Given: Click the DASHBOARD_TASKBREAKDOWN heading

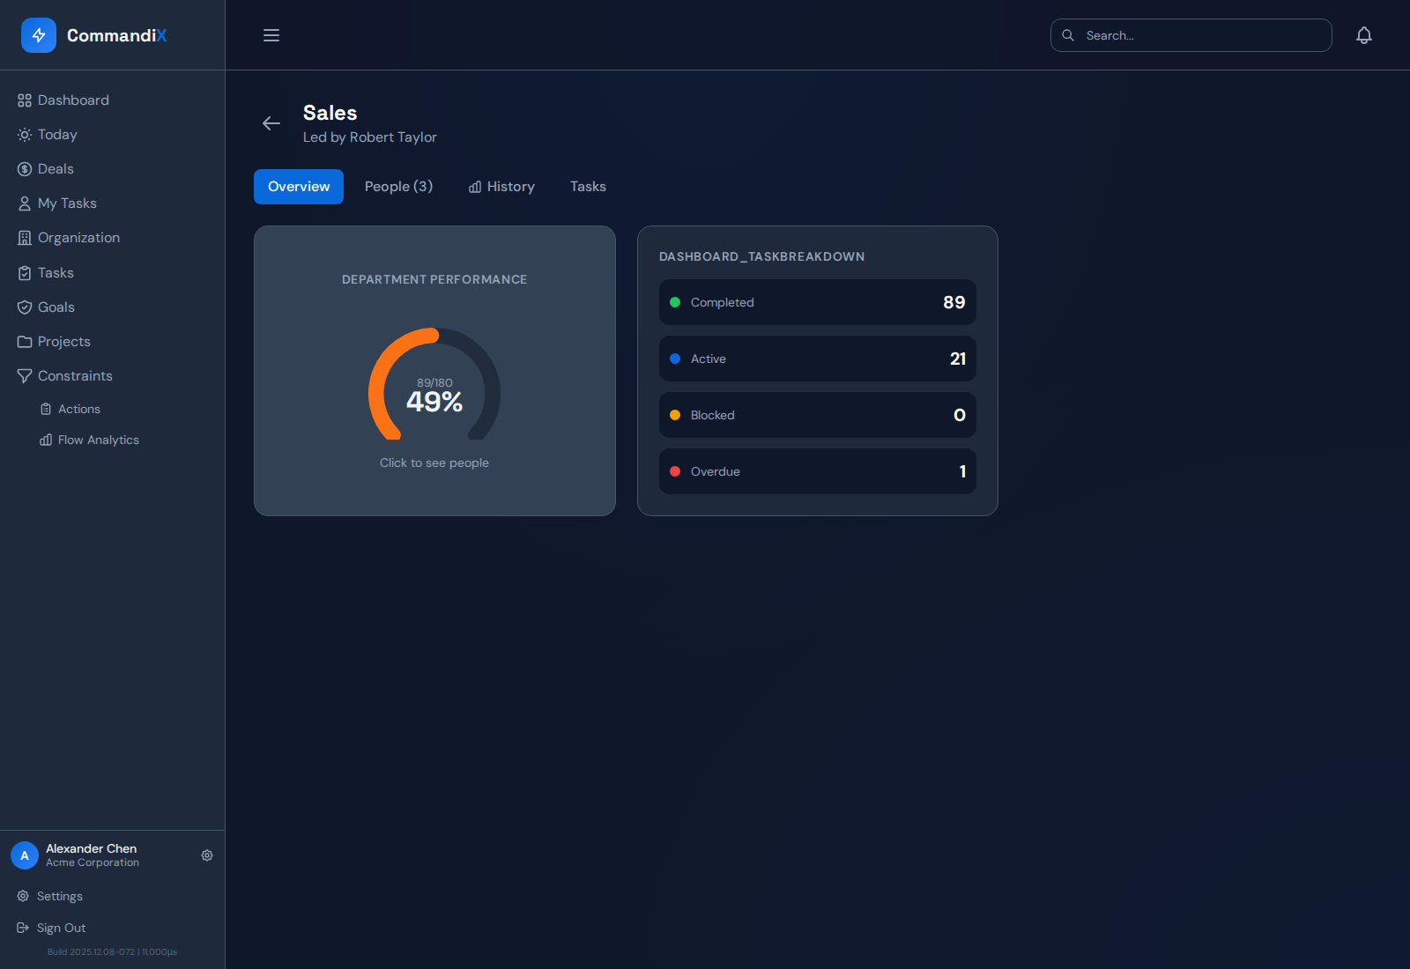Looking at the screenshot, I should tap(762, 256).
